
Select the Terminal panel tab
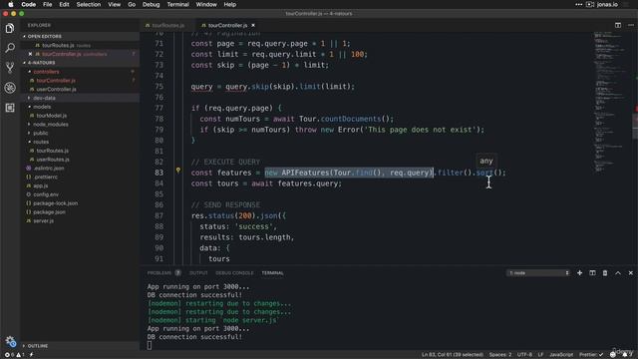point(272,272)
